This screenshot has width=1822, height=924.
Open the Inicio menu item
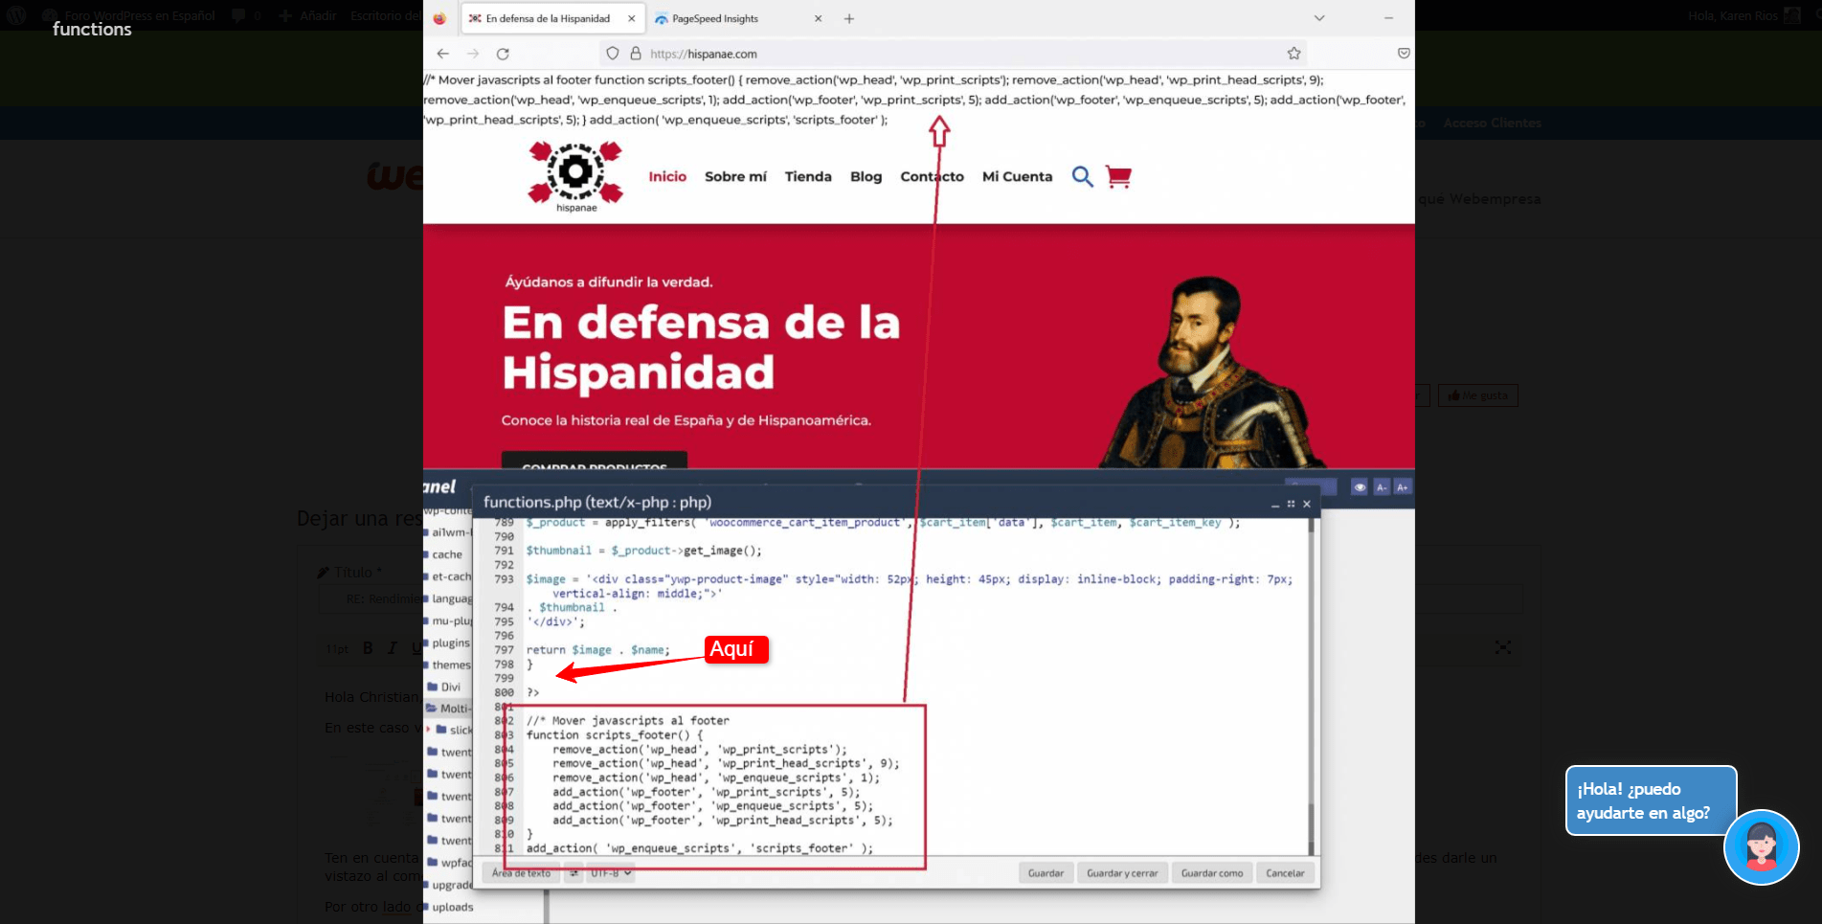(x=667, y=176)
